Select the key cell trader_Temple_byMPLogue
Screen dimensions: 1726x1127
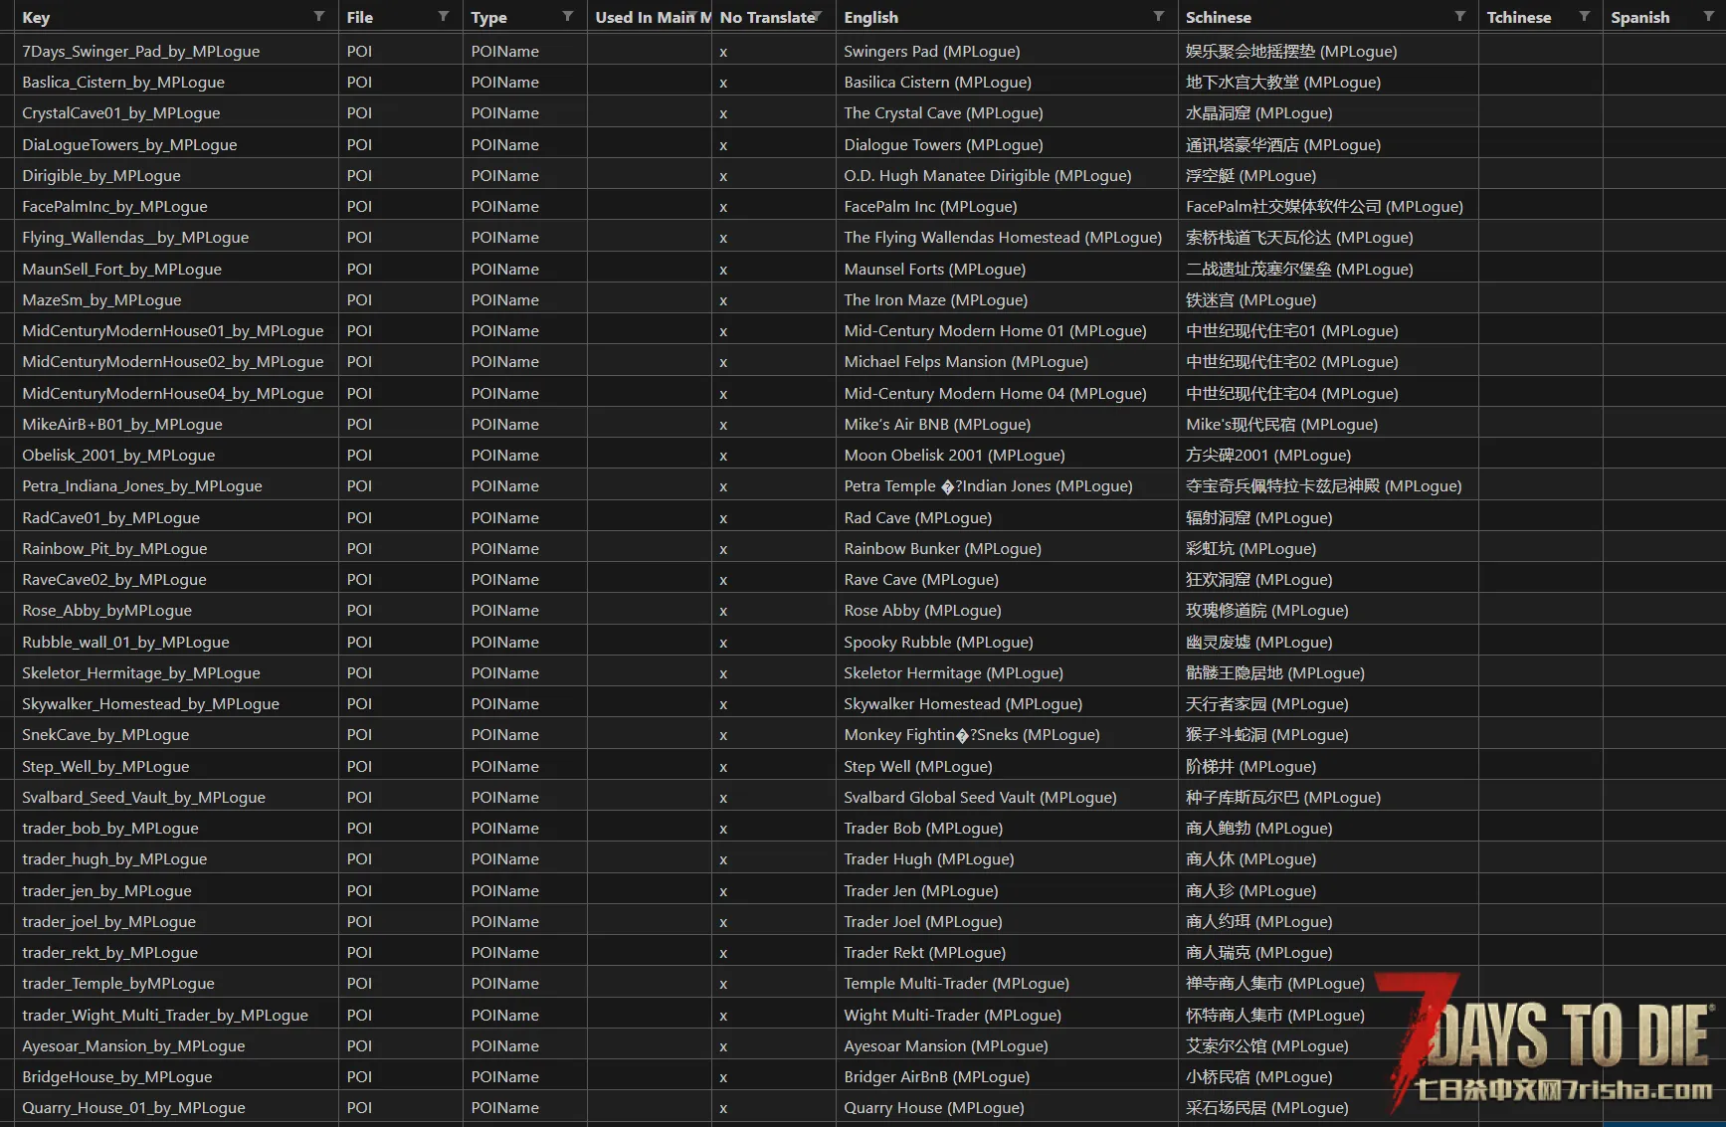tap(176, 983)
